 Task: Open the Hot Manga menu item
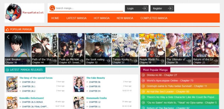pos(101,18)
